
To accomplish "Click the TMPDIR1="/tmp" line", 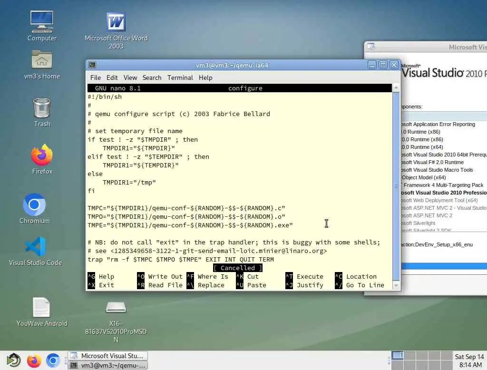I will 129,182.
